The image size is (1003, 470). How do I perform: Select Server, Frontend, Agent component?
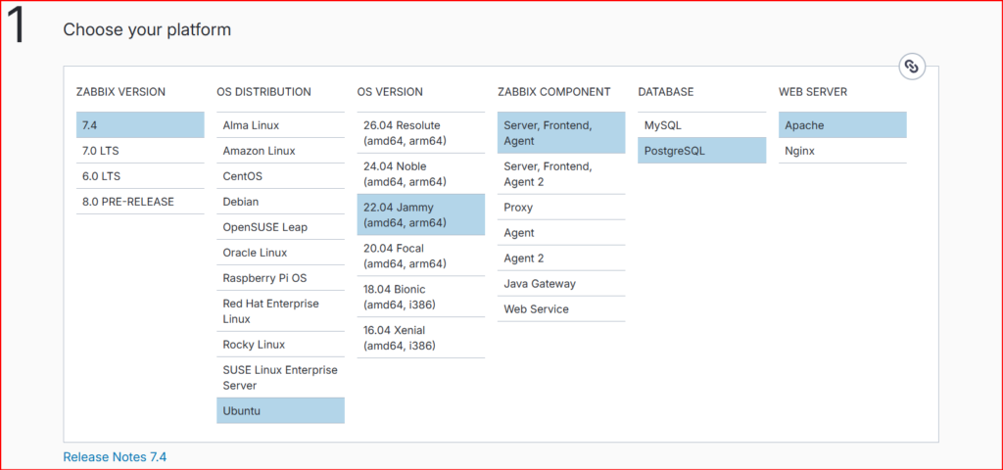(x=561, y=133)
